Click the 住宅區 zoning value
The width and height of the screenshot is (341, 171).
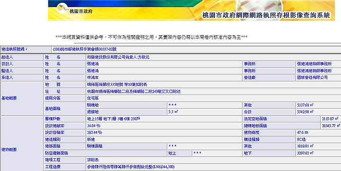click(93, 98)
